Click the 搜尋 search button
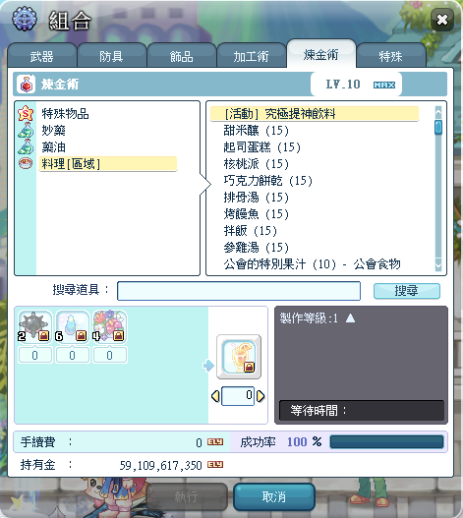Viewport: 463px width, 518px height. [x=407, y=291]
